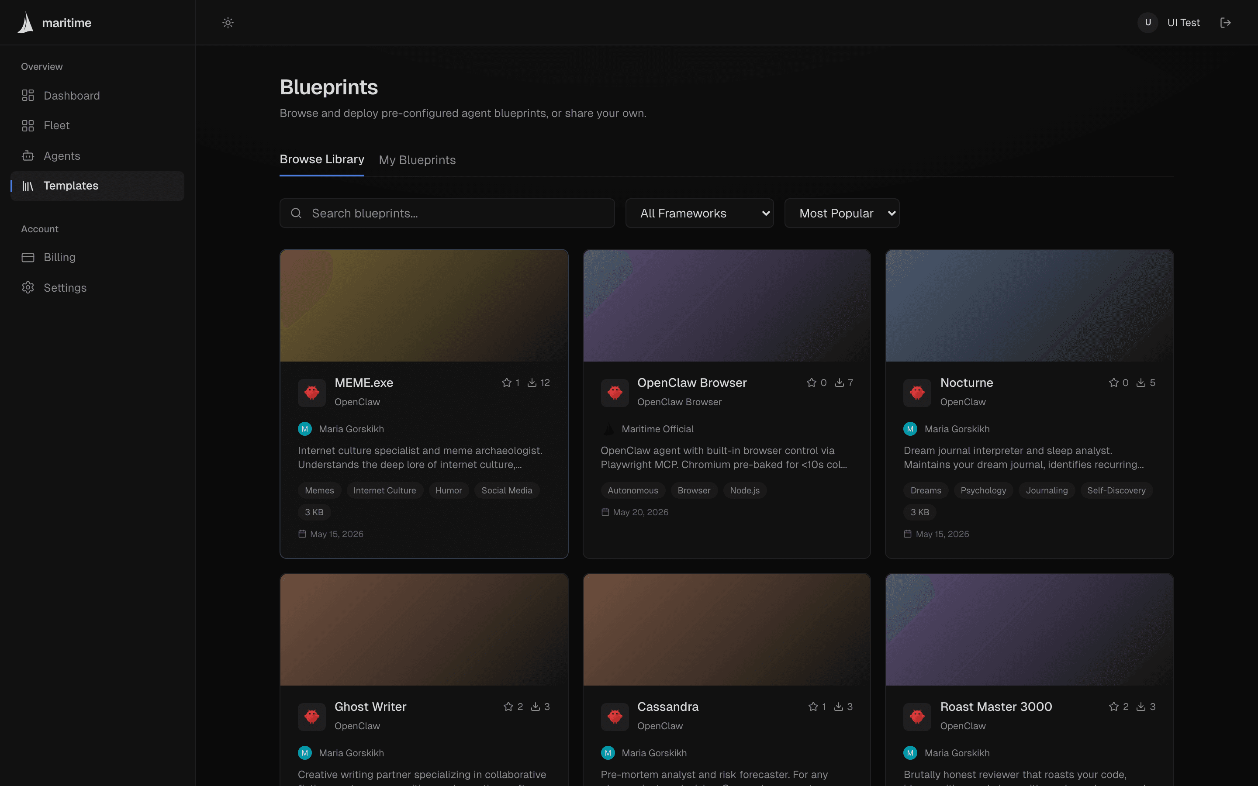
Task: Click the Social Media tag
Action: pos(507,490)
